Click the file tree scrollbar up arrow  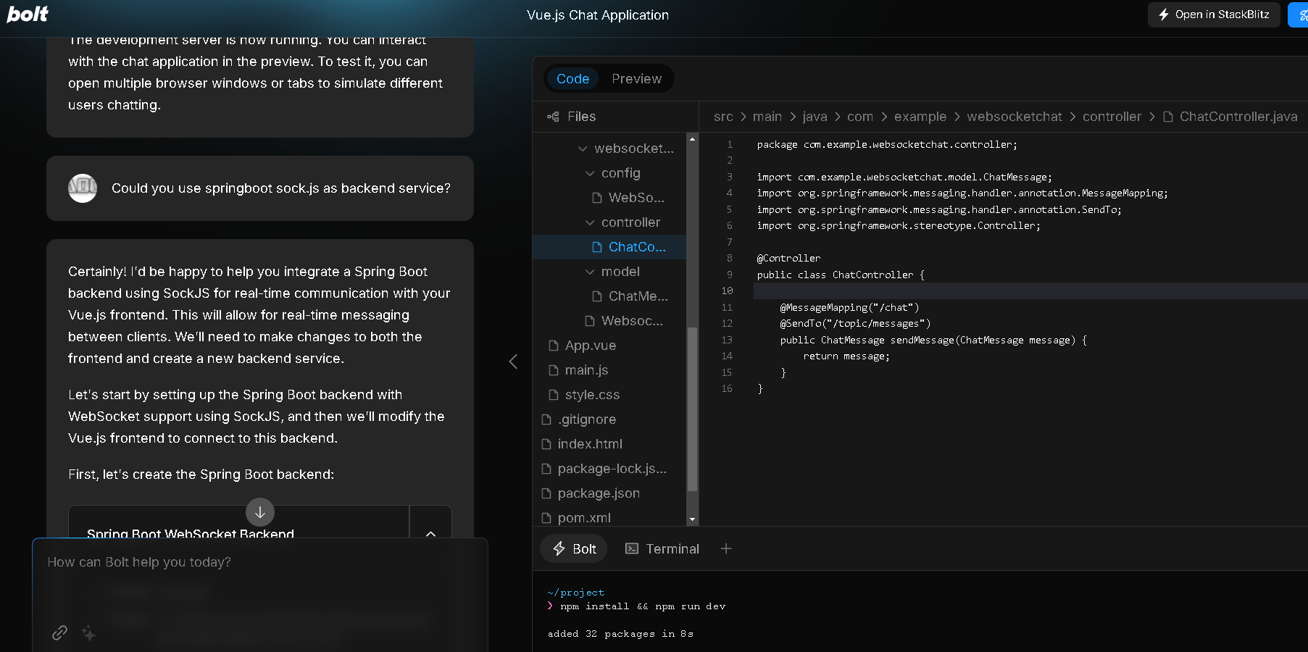point(692,138)
